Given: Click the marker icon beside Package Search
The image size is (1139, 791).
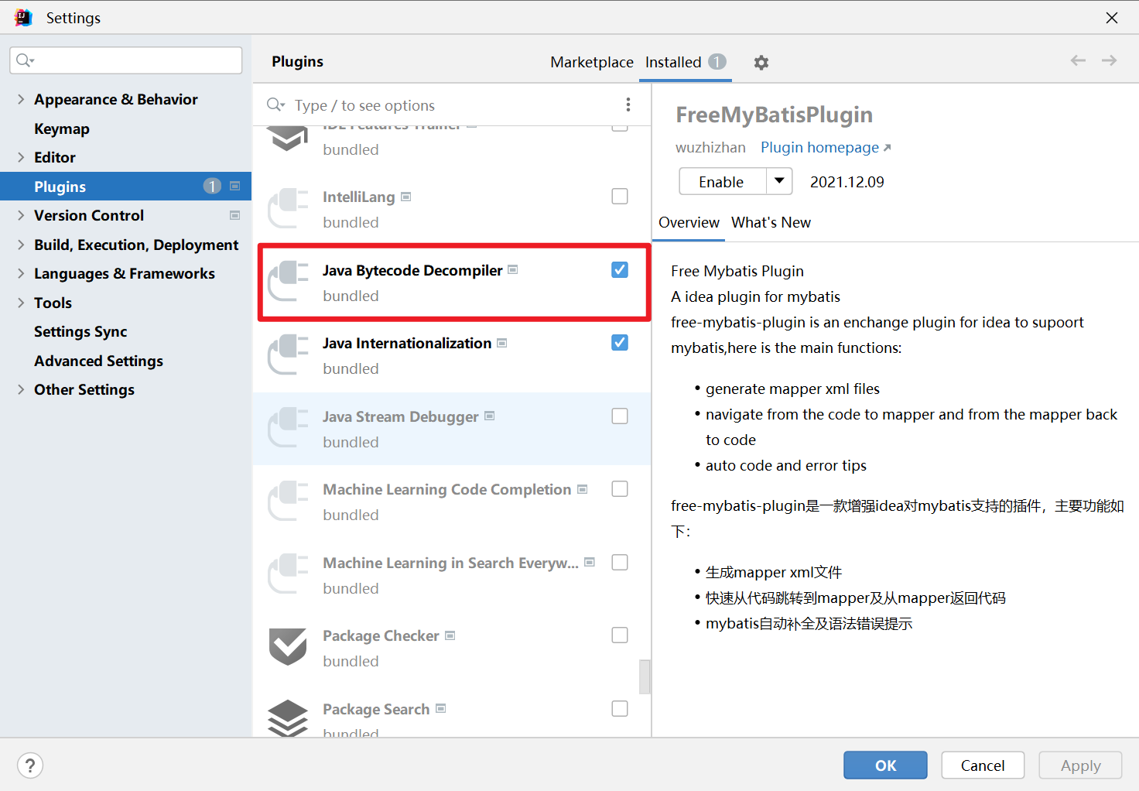Looking at the screenshot, I should [440, 708].
